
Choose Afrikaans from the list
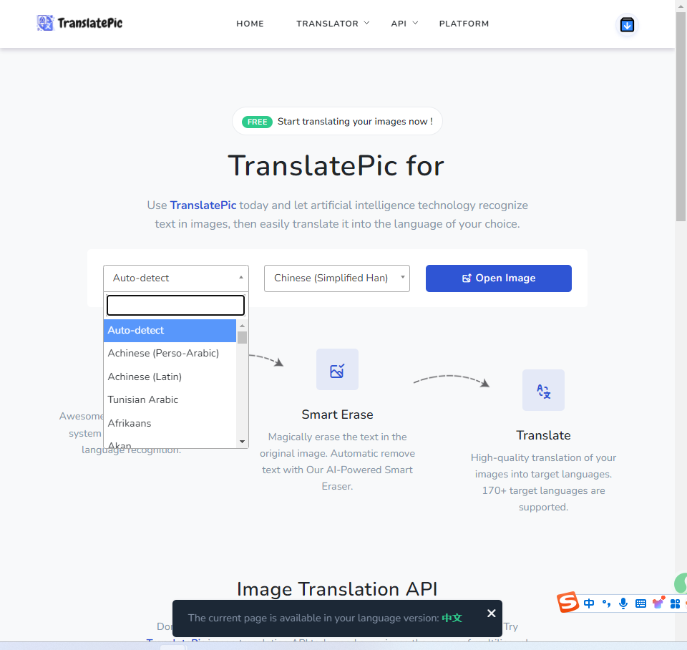(x=170, y=423)
